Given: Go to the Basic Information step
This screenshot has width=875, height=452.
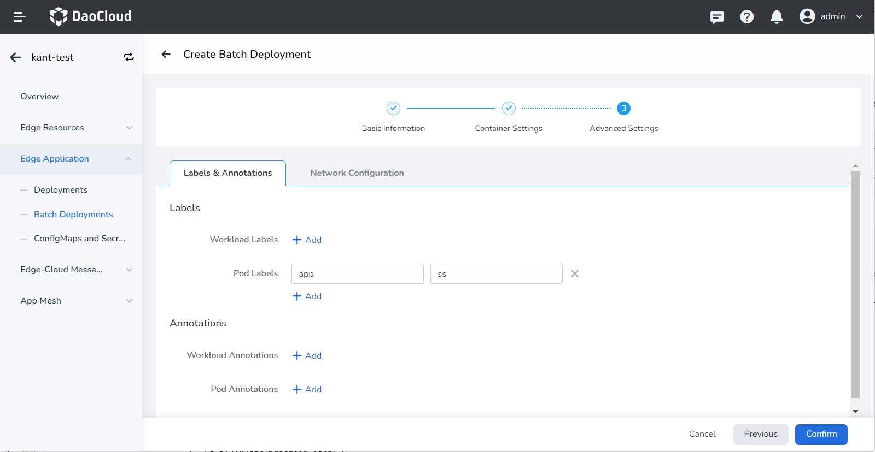Looking at the screenshot, I should click(393, 109).
